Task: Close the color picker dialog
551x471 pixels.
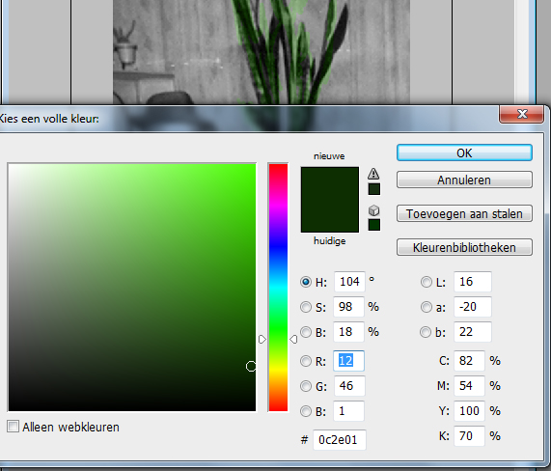Action: point(522,114)
